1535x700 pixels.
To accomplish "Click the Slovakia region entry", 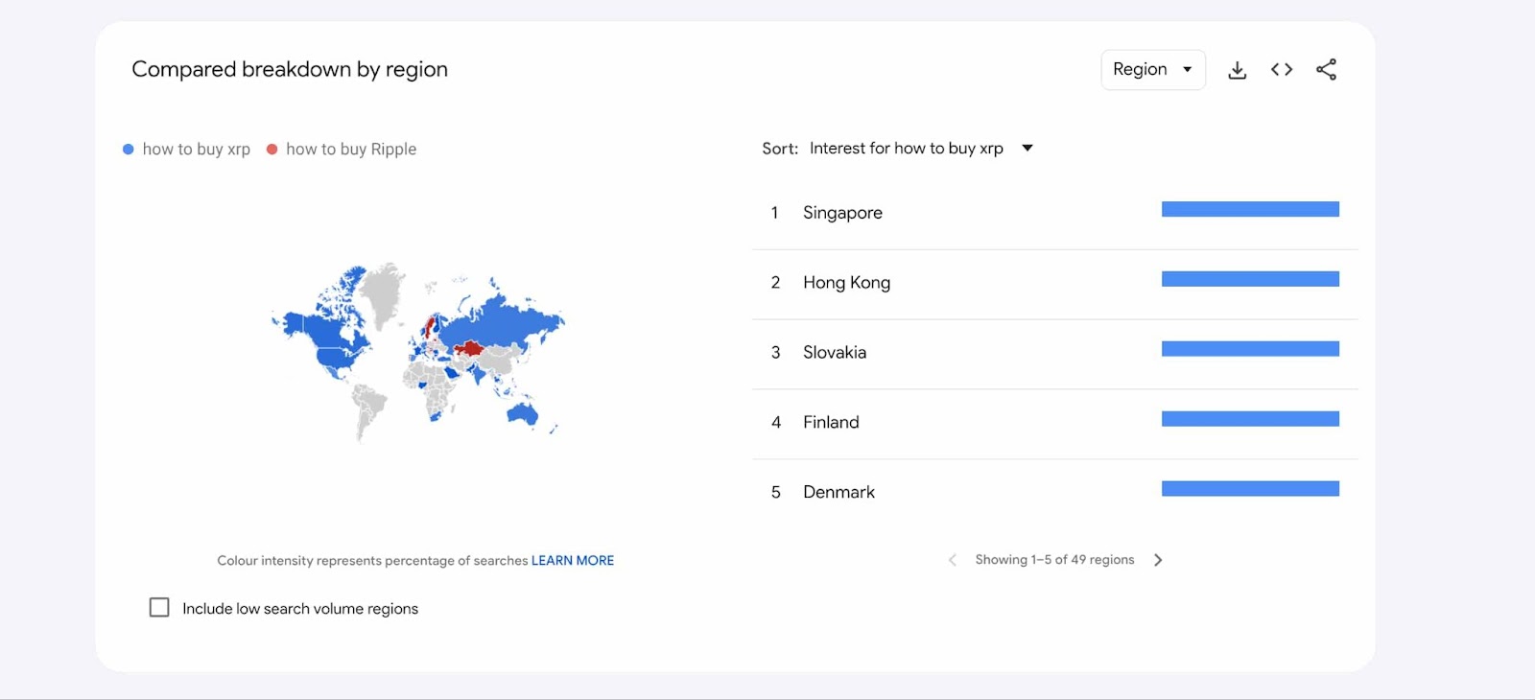I will (834, 353).
